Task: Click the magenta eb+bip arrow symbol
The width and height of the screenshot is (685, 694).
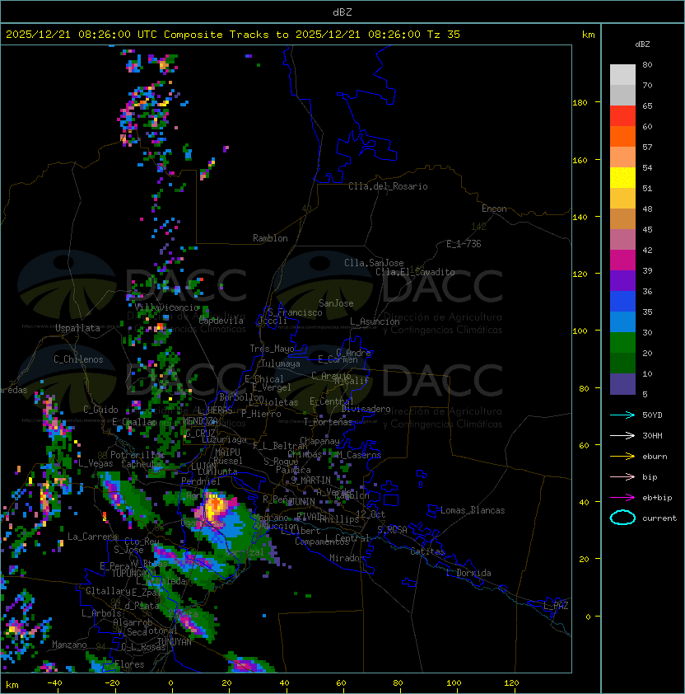Action: point(622,498)
